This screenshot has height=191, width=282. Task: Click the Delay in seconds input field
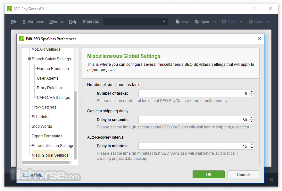point(194,120)
